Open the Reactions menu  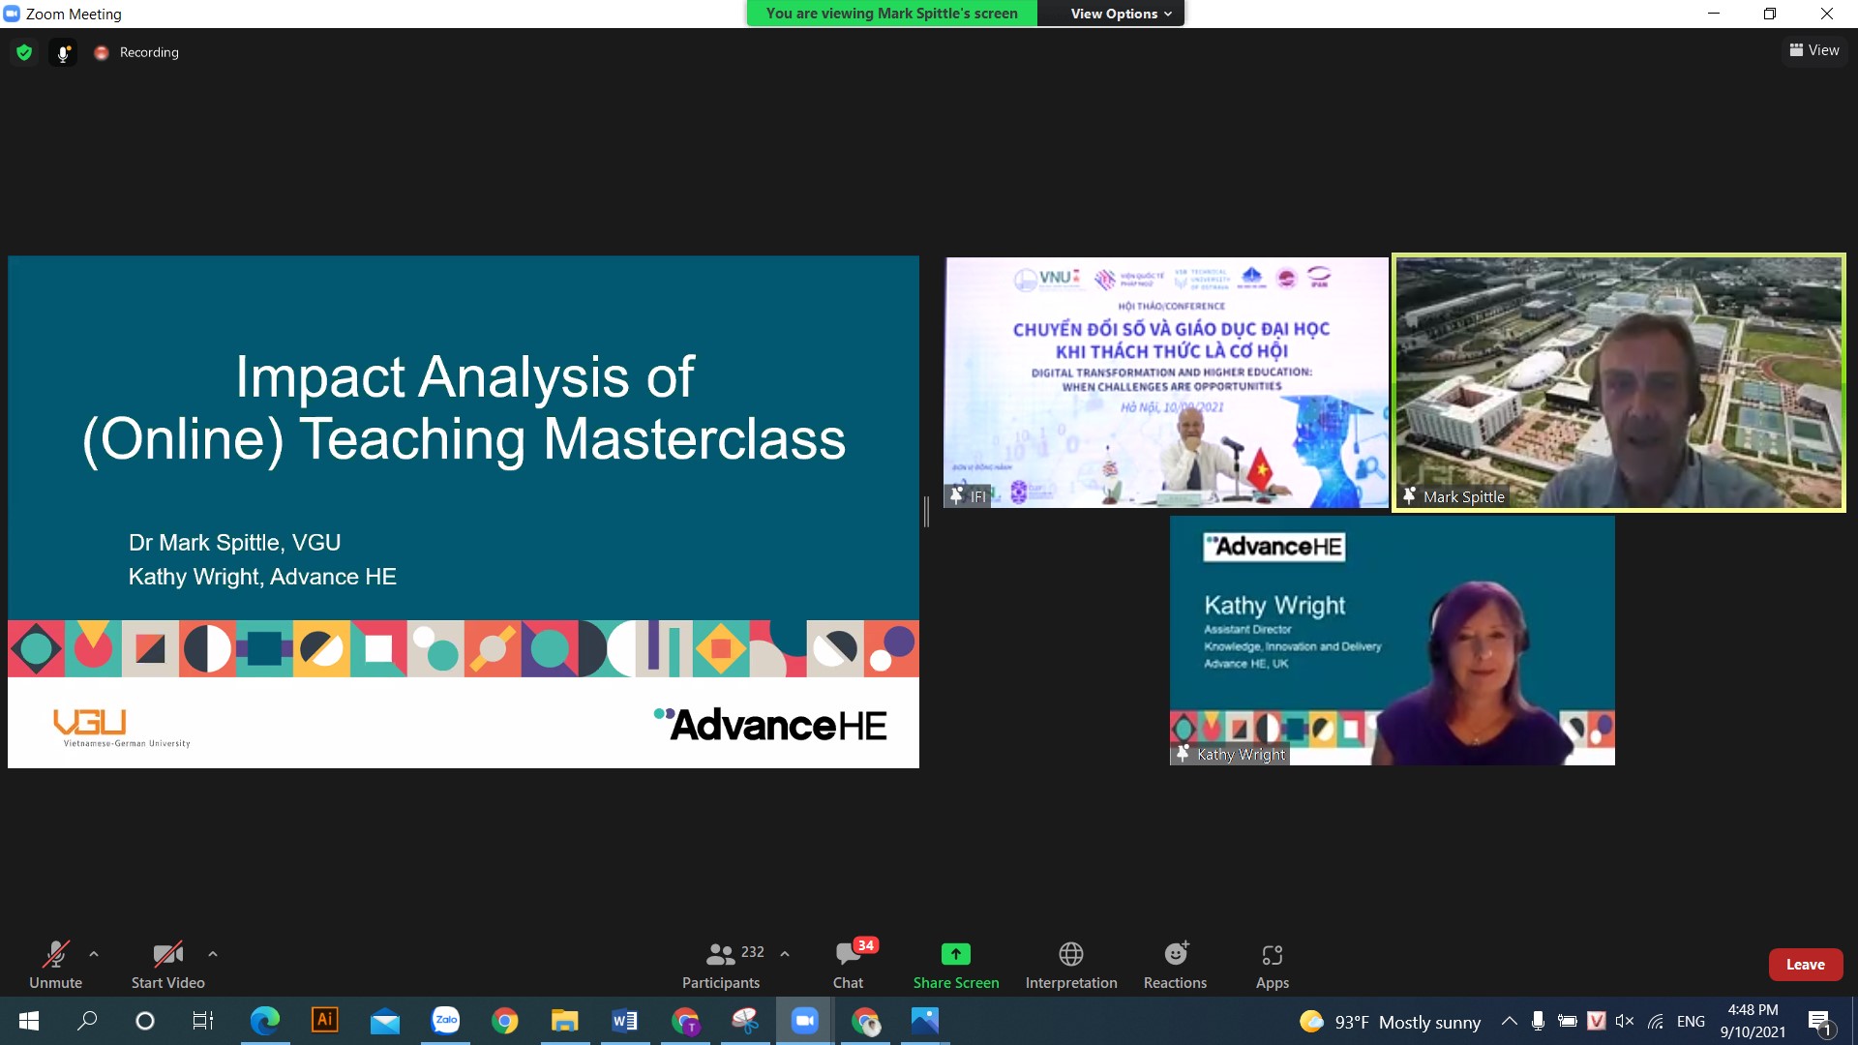click(x=1176, y=965)
